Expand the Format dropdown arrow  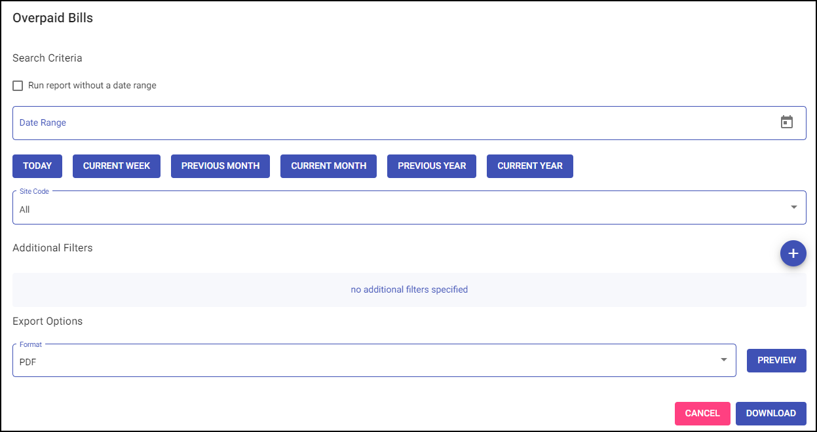click(x=723, y=360)
